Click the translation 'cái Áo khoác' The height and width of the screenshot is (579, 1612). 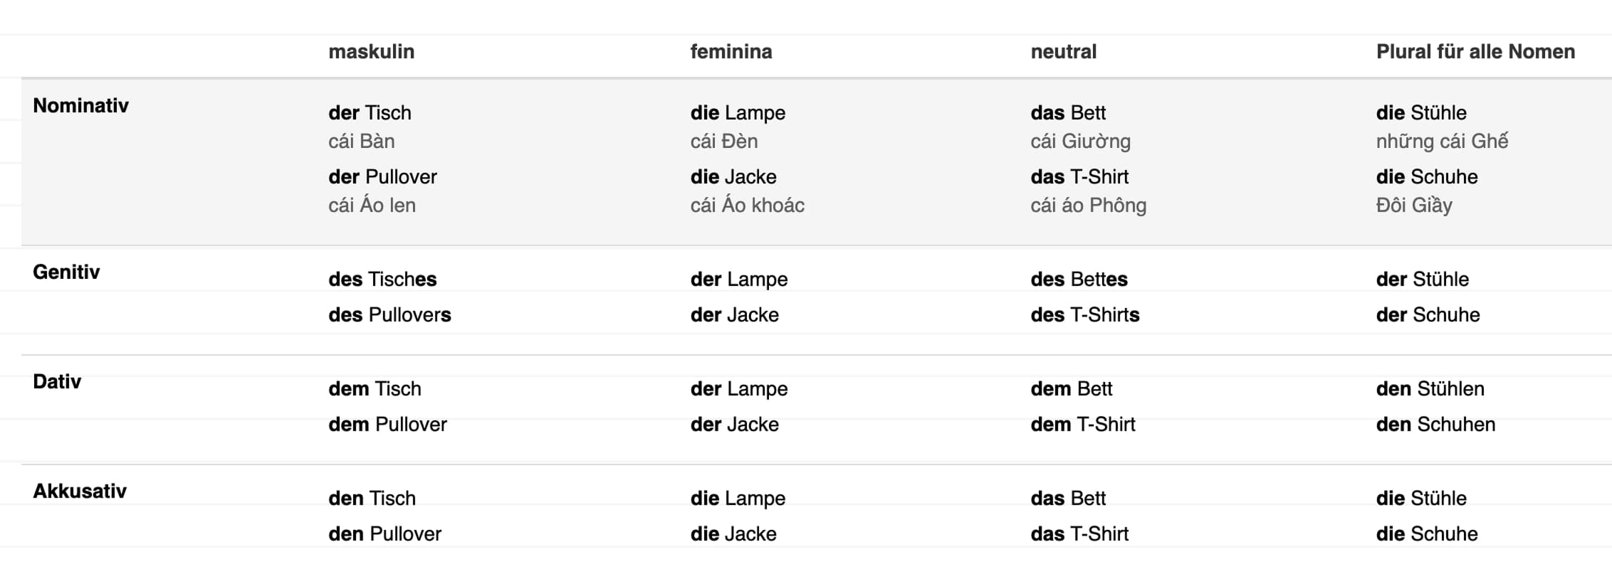(747, 206)
